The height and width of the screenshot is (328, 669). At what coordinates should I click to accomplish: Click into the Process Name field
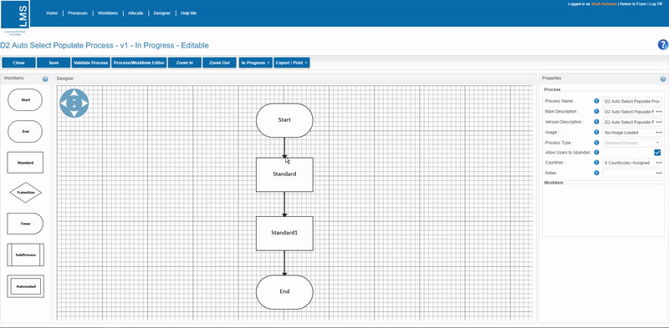(x=632, y=101)
